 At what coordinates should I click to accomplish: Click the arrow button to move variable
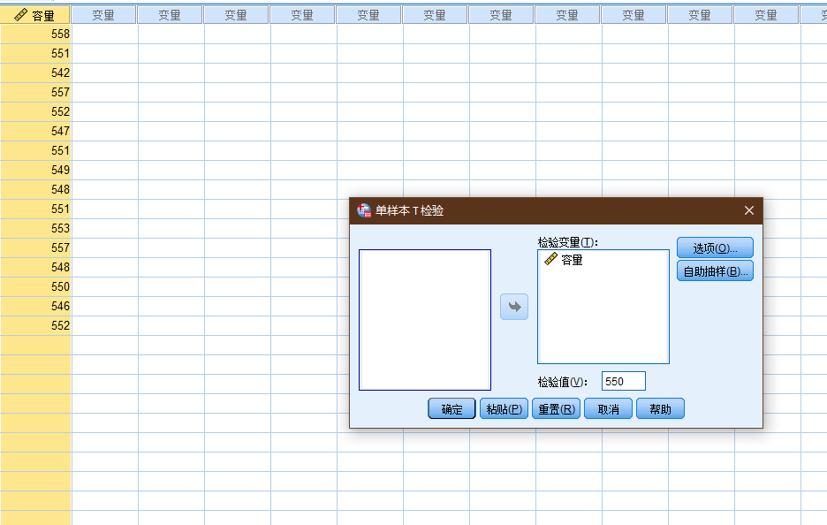tap(513, 307)
